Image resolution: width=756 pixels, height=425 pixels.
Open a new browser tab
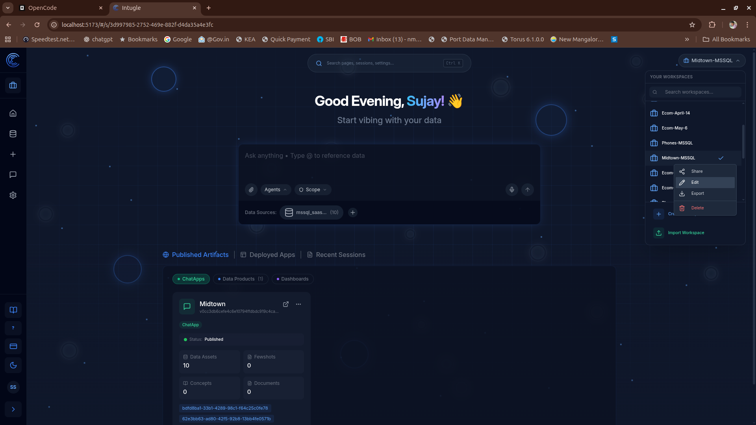(x=209, y=8)
